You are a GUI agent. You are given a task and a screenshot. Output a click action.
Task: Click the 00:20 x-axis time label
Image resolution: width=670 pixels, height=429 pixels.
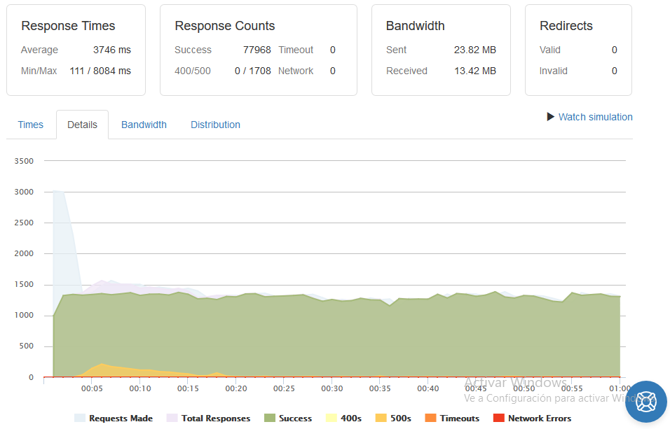click(x=236, y=388)
